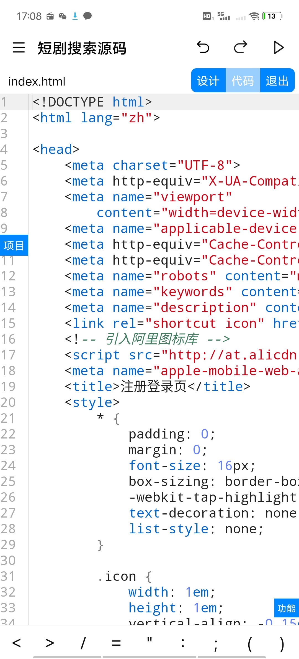This screenshot has height=659, width=299.
Task: Insert the < symbol key
Action: coord(17,643)
